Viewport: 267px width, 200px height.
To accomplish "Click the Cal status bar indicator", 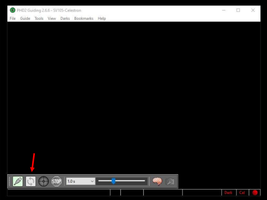I will click(242, 192).
